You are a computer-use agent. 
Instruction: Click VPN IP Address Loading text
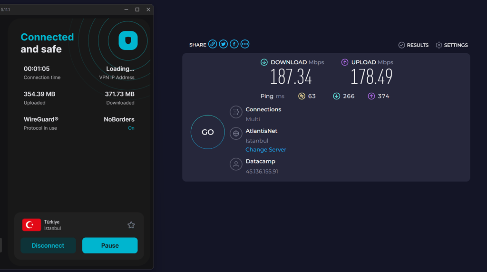pyautogui.click(x=120, y=68)
